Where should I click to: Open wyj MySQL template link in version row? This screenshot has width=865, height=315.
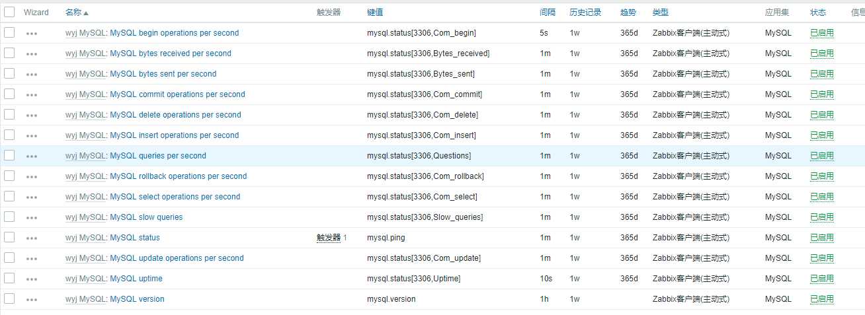pyautogui.click(x=86, y=299)
